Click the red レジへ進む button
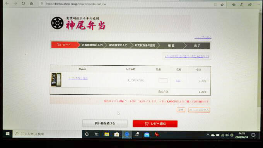The width and height of the screenshot is (263, 148). [155, 124]
